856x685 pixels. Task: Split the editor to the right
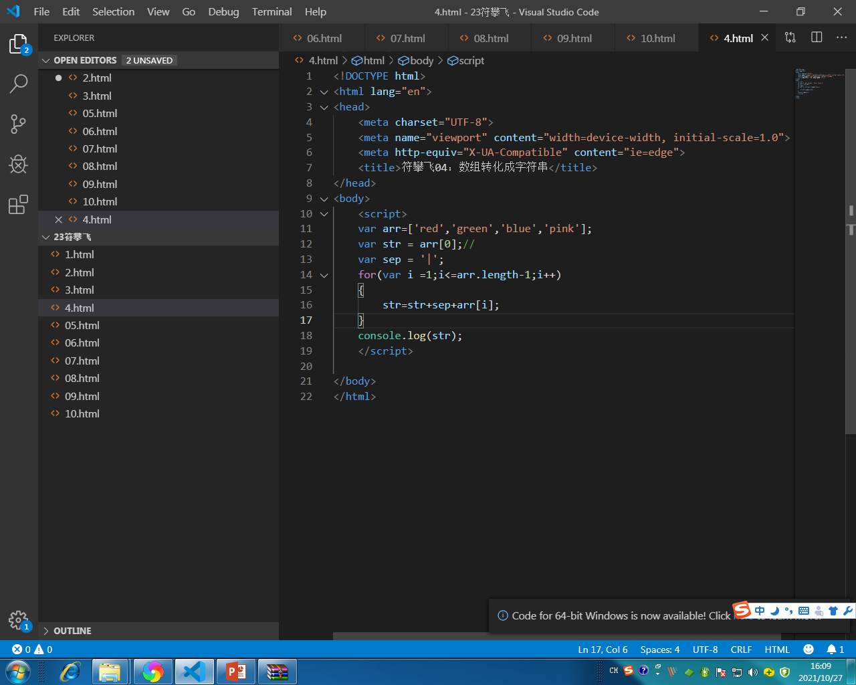(817, 37)
